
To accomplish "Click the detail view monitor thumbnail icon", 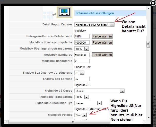I will [x=64, y=12].
